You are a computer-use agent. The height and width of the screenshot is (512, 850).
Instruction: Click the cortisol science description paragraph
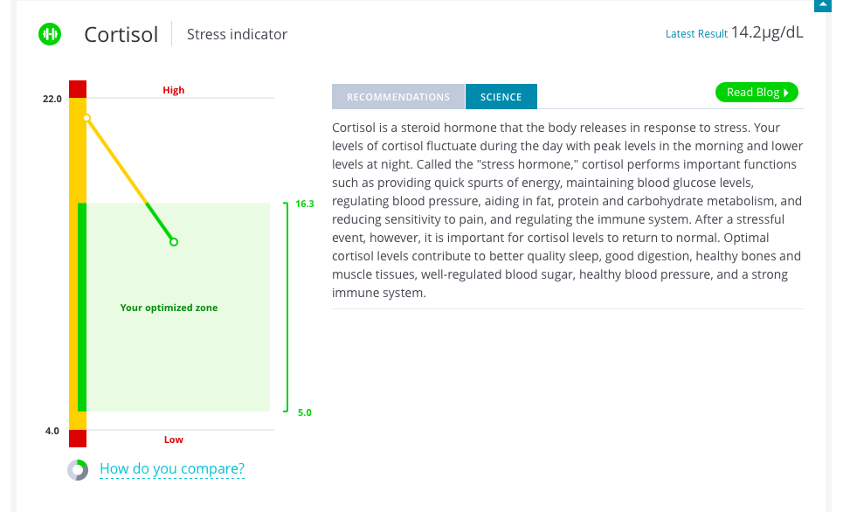[567, 211]
